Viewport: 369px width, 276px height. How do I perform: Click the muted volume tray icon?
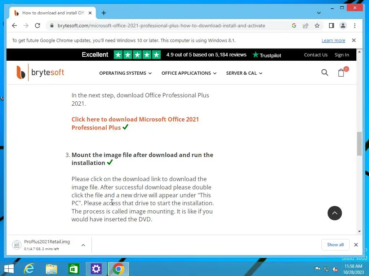point(335,269)
